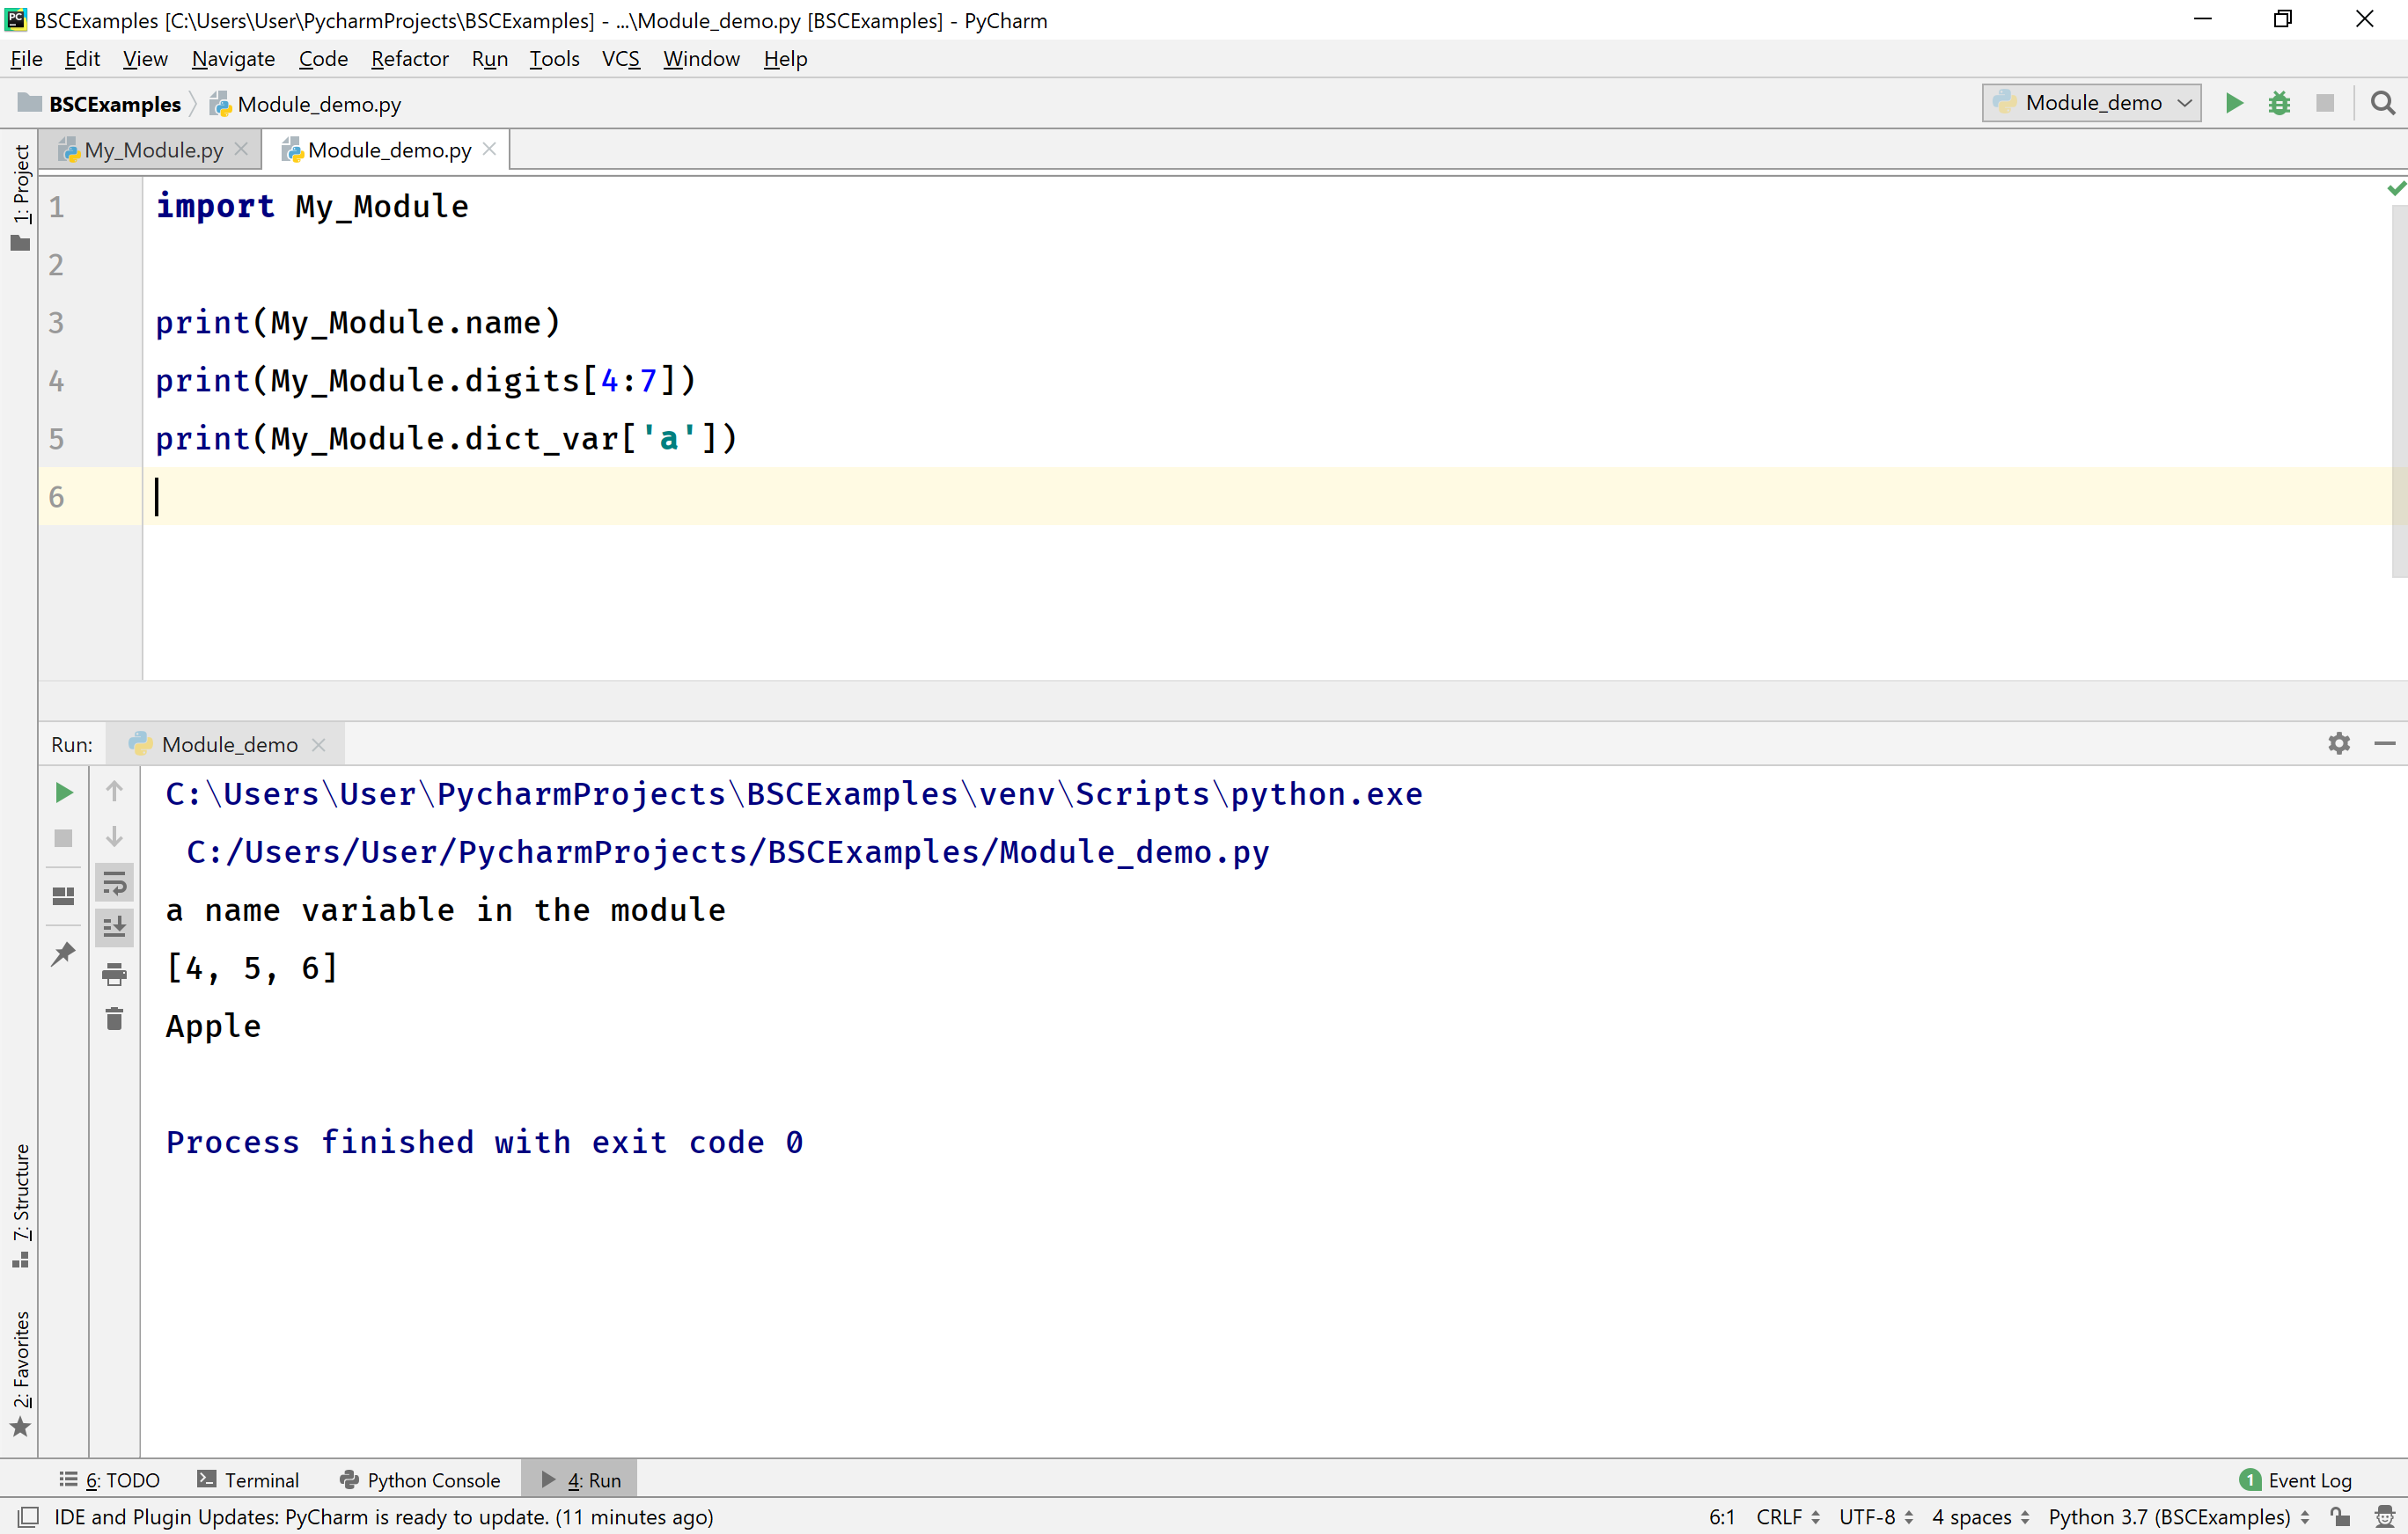Open Run panel settings gear
The image size is (2408, 1534).
2338,743
